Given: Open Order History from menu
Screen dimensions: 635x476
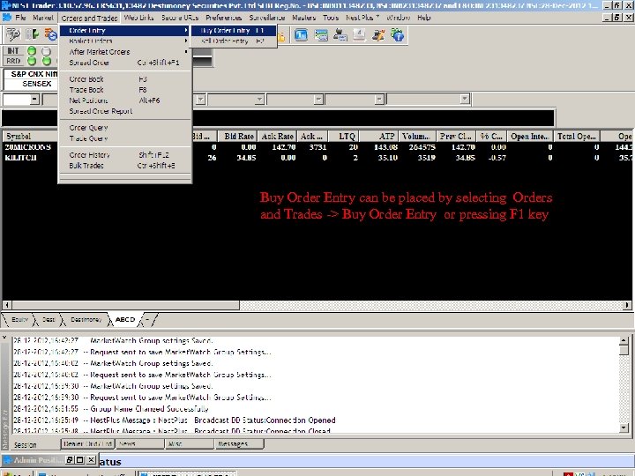Looking at the screenshot, I should tap(124, 154).
